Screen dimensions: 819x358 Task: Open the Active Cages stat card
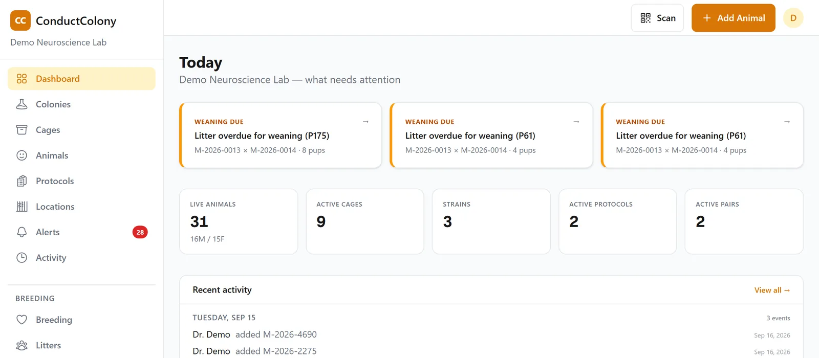[x=365, y=221]
